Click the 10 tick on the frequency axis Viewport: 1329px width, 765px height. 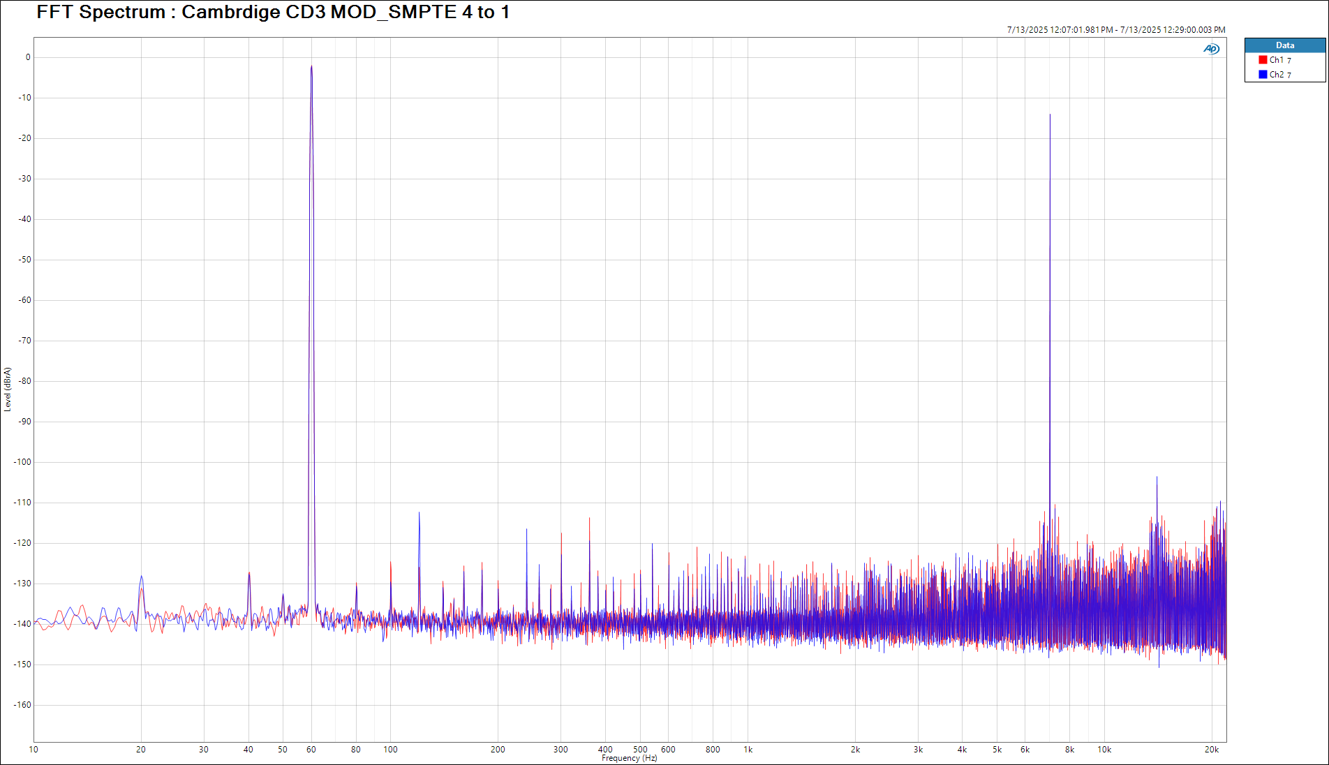coord(34,750)
